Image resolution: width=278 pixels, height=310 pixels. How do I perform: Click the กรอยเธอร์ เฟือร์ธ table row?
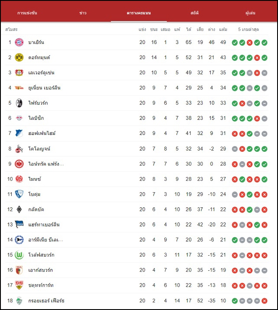(136, 301)
